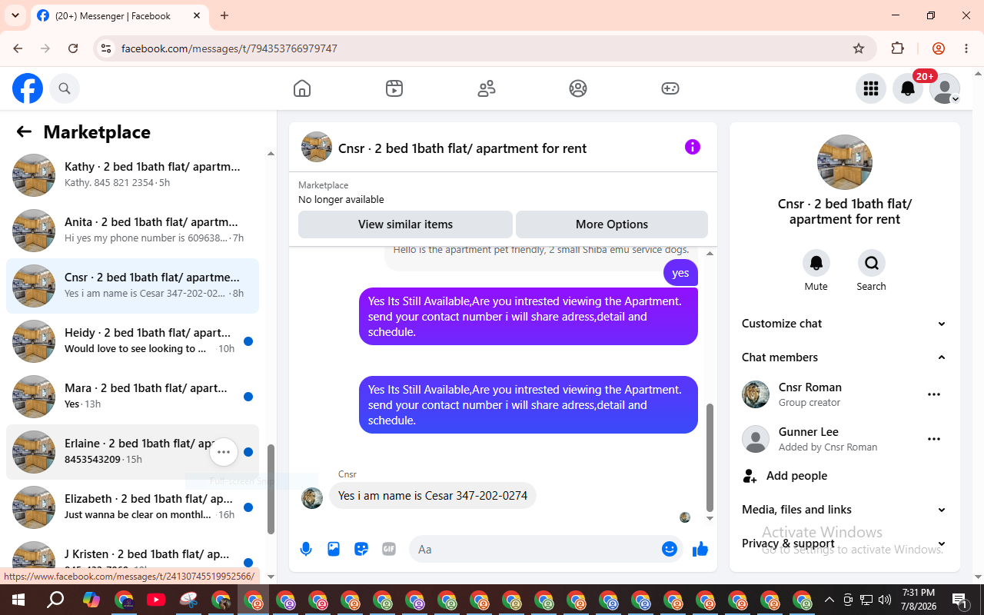The width and height of the screenshot is (984, 615).
Task: View site information icon in address bar
Action: 107,48
